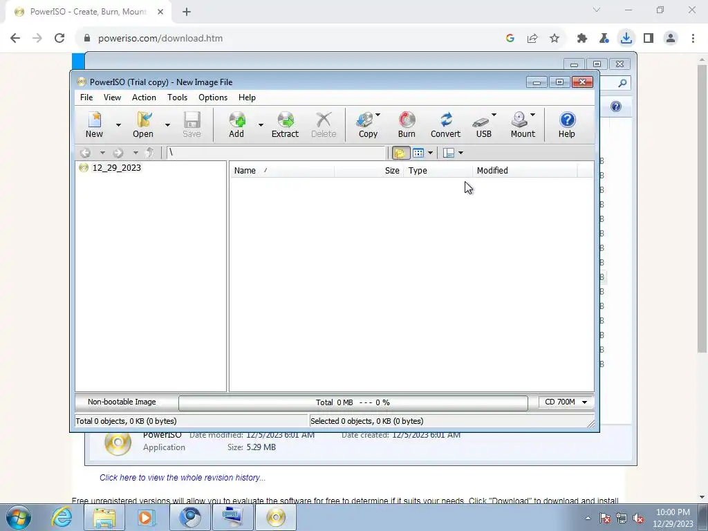The image size is (708, 531).
Task: Launch Internet Explorer from taskbar
Action: (61, 517)
